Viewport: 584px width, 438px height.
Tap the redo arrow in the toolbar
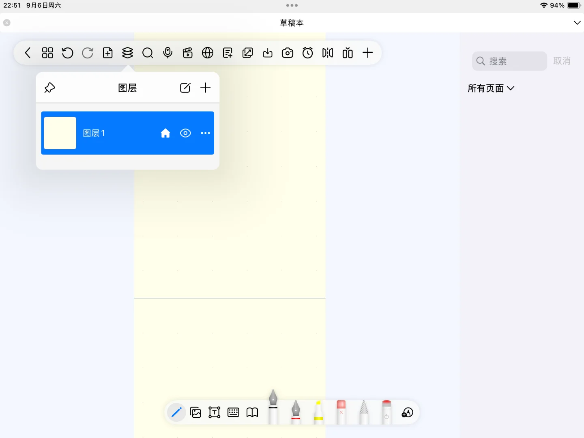coord(88,53)
